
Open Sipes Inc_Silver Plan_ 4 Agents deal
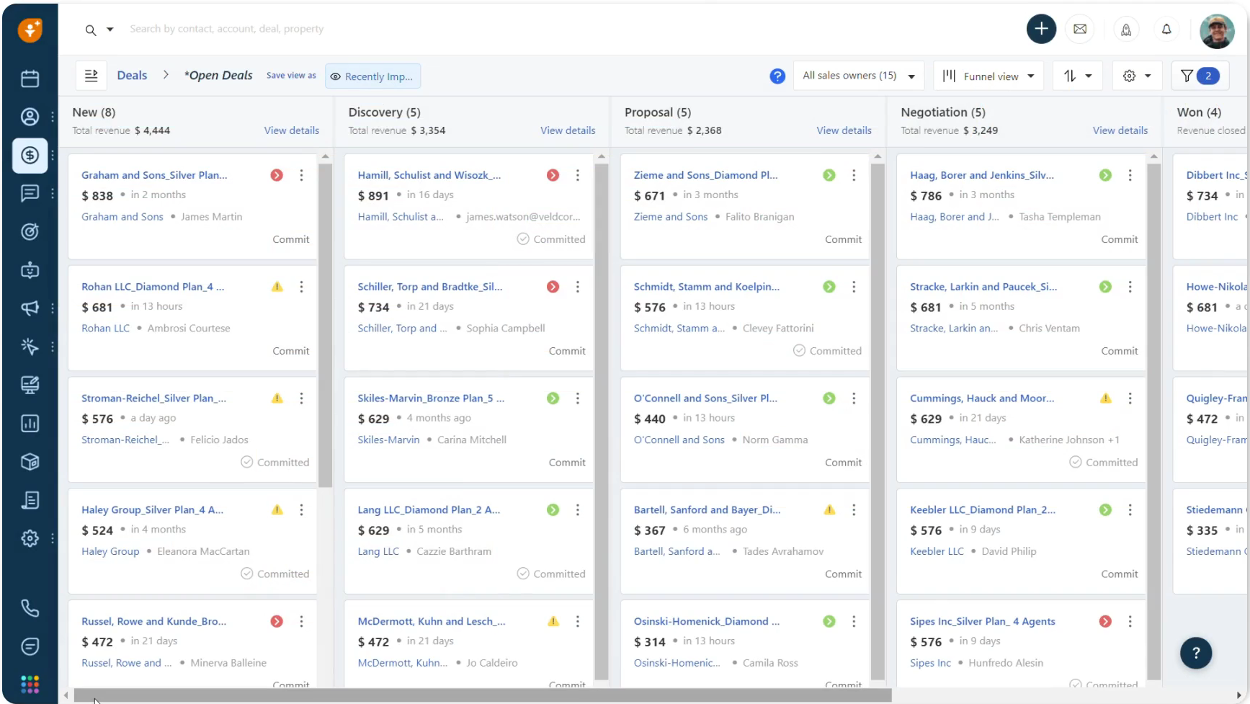pos(982,622)
